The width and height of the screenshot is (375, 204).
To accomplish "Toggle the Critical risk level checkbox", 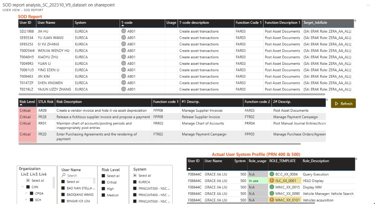I will click(103, 182).
